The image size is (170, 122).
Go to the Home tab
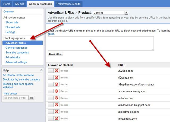tap(7, 4)
